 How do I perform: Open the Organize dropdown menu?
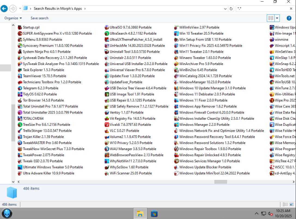coord(13,18)
